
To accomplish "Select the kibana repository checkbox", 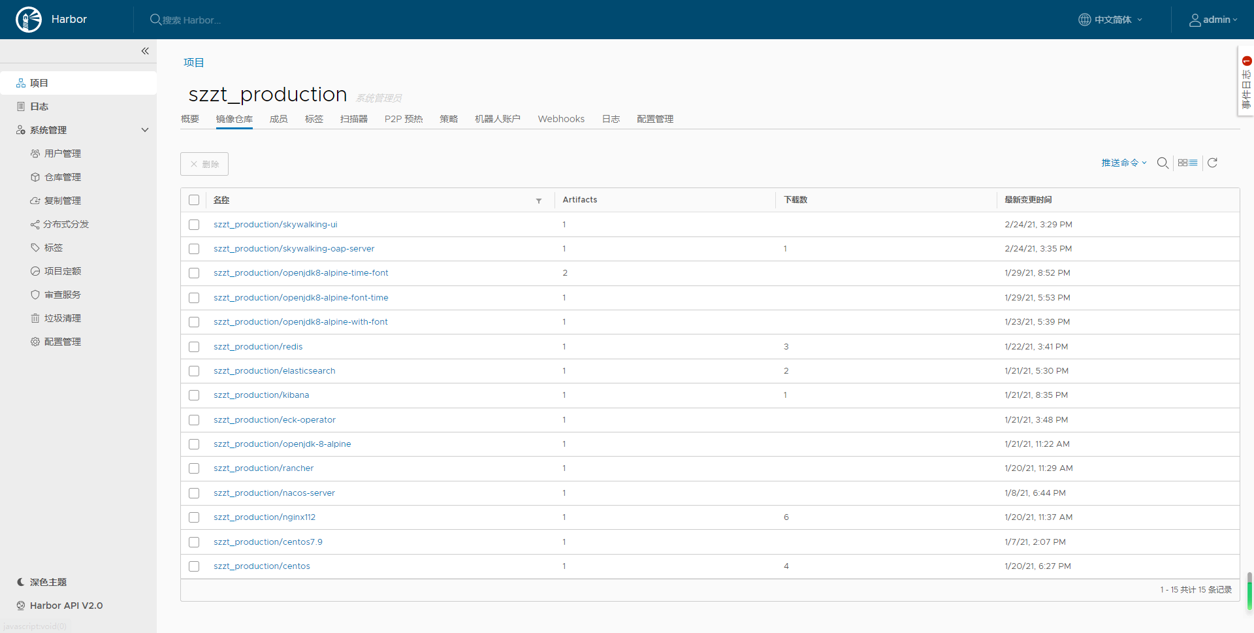I will 194,395.
